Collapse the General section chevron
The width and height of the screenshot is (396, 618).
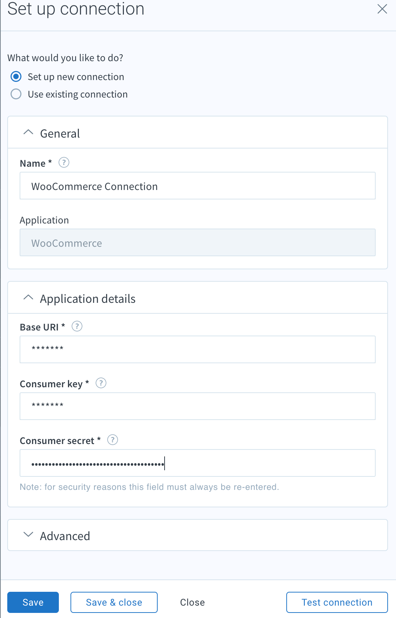point(28,132)
